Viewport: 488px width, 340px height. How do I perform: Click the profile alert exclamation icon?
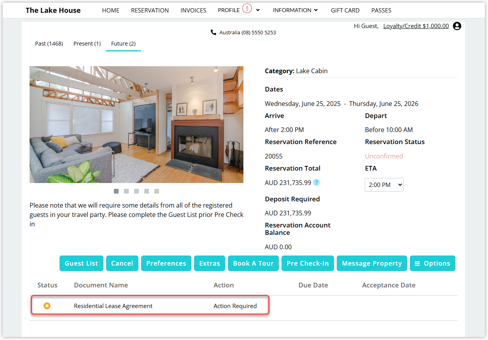[x=247, y=8]
